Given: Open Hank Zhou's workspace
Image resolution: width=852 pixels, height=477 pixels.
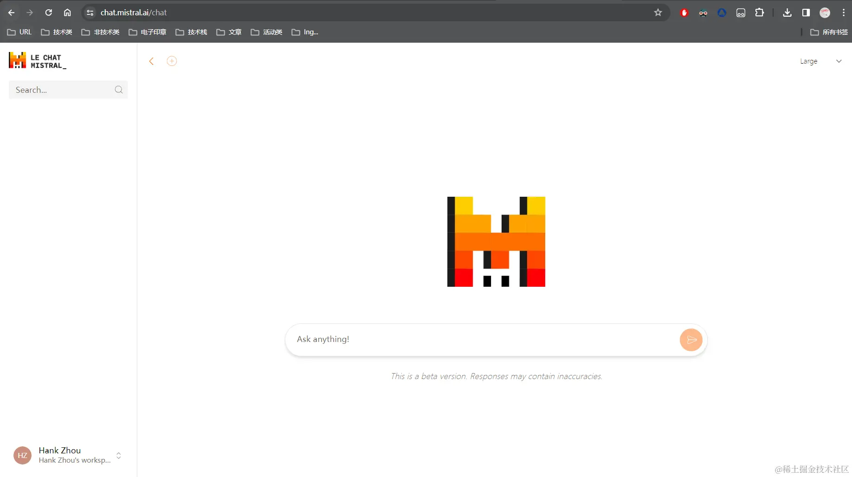Looking at the screenshot, I should click(x=68, y=455).
